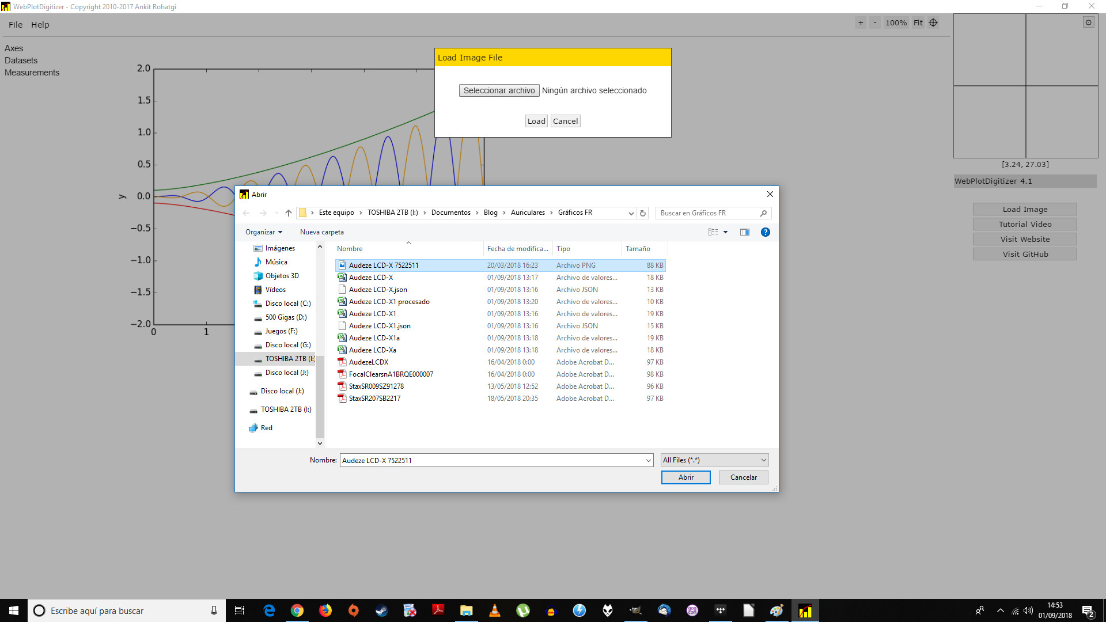Expand the All Files type filter
1106x622 pixels.
(714, 460)
